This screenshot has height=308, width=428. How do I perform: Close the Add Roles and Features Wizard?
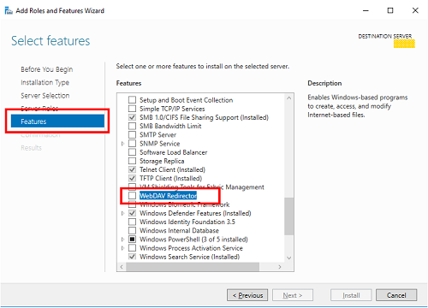pos(415,10)
